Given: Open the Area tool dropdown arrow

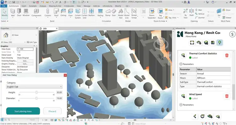Looking at the screenshot, I should point(173,10).
